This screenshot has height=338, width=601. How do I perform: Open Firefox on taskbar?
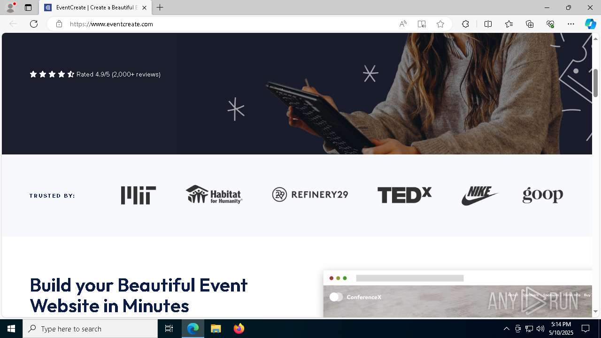239,329
